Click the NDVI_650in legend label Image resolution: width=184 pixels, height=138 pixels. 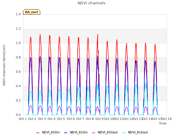click(x=51, y=132)
